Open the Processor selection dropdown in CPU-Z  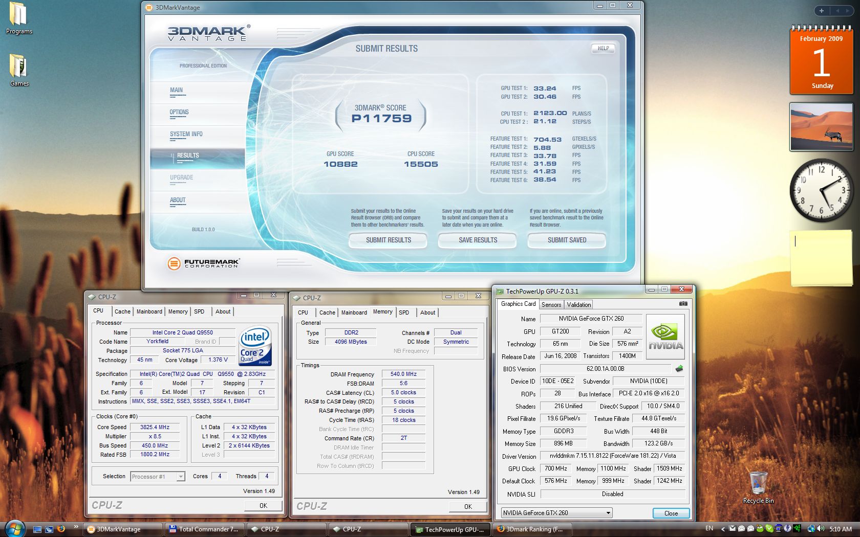click(x=157, y=477)
